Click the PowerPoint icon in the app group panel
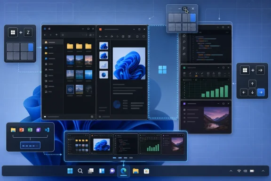 pos(22,130)
